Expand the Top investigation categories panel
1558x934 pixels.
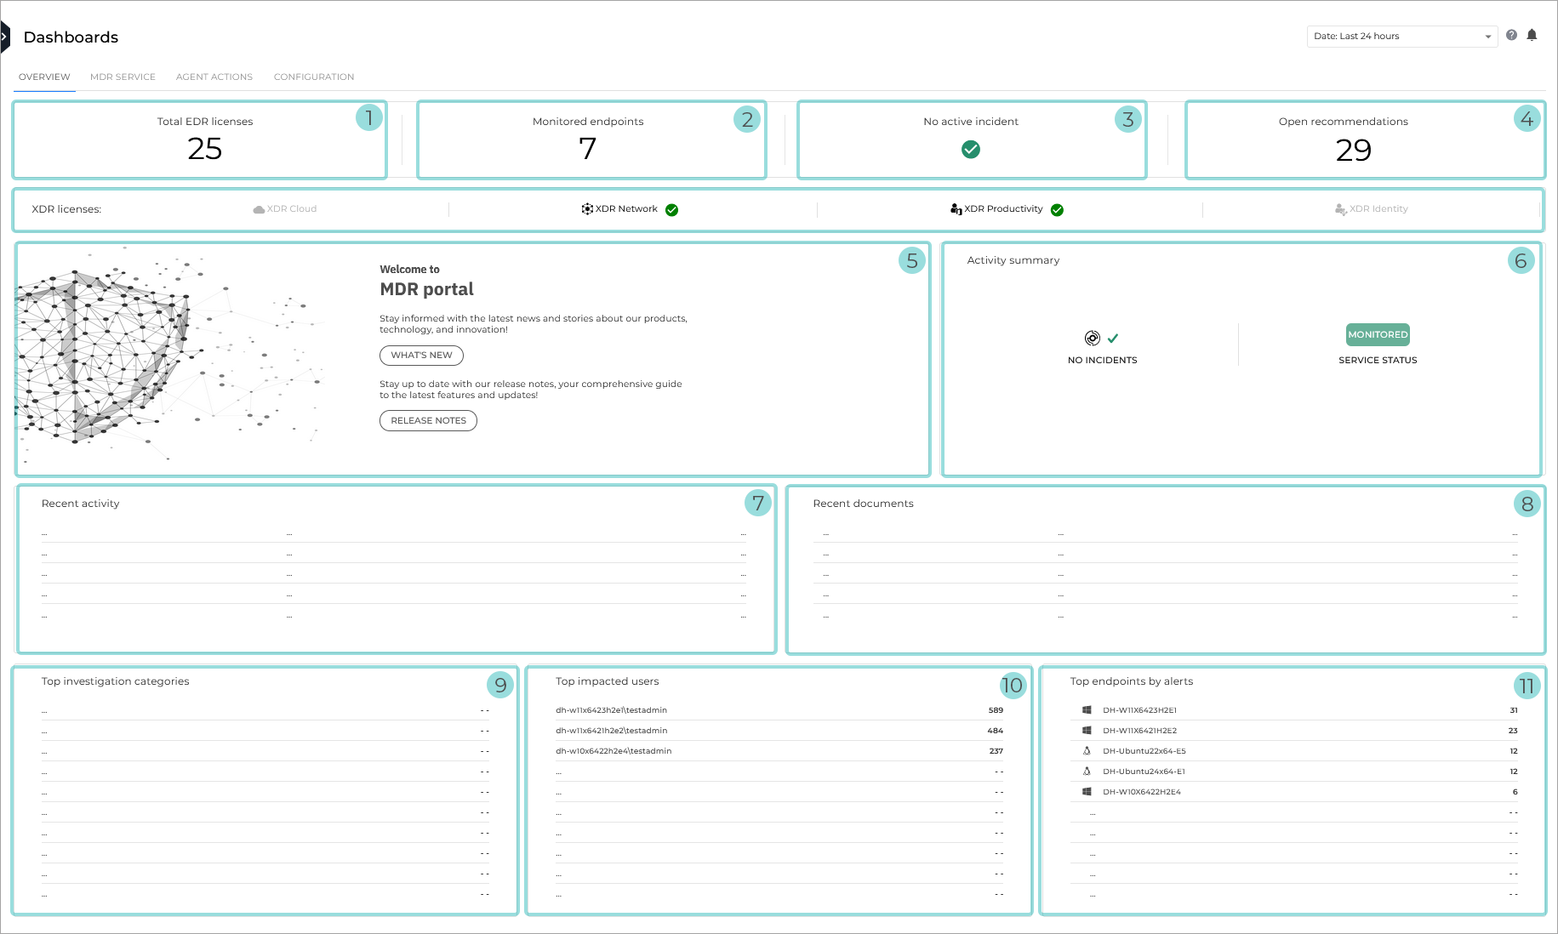pos(499,683)
